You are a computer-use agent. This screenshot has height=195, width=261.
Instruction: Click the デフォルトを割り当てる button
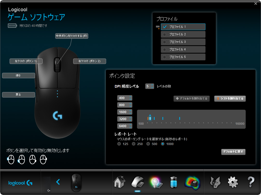191,99
